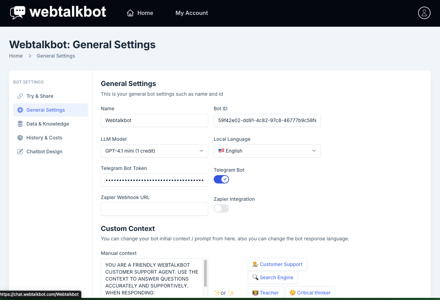This screenshot has width=440, height=300.
Task: Click the General Settings breadcrumb
Action: 56,56
